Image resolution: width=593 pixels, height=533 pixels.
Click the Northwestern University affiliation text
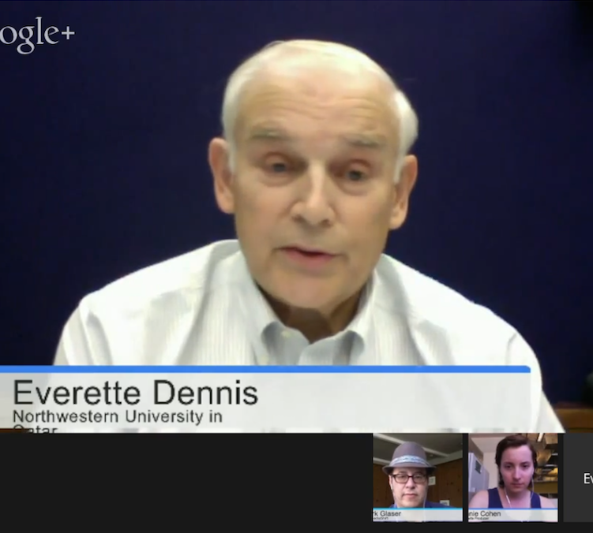117,416
